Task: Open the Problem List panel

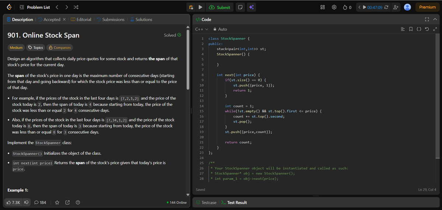Action: point(34,7)
